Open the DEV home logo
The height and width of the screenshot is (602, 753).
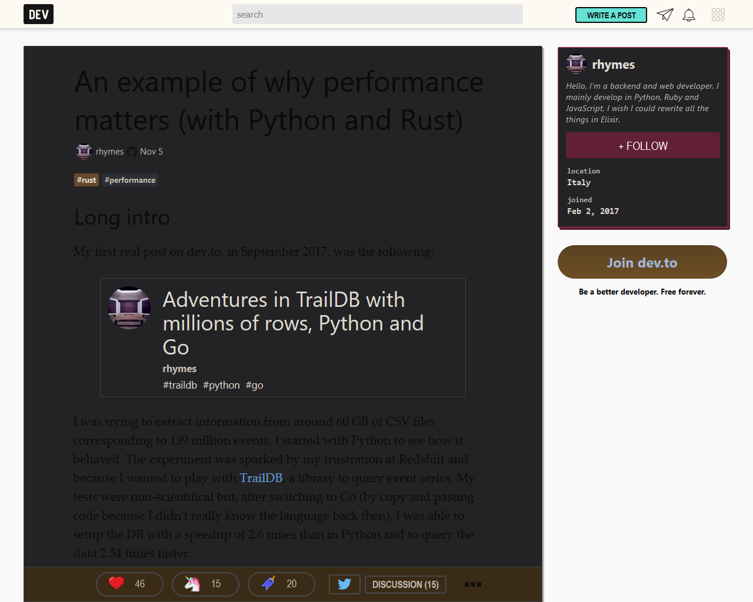pyautogui.click(x=38, y=14)
